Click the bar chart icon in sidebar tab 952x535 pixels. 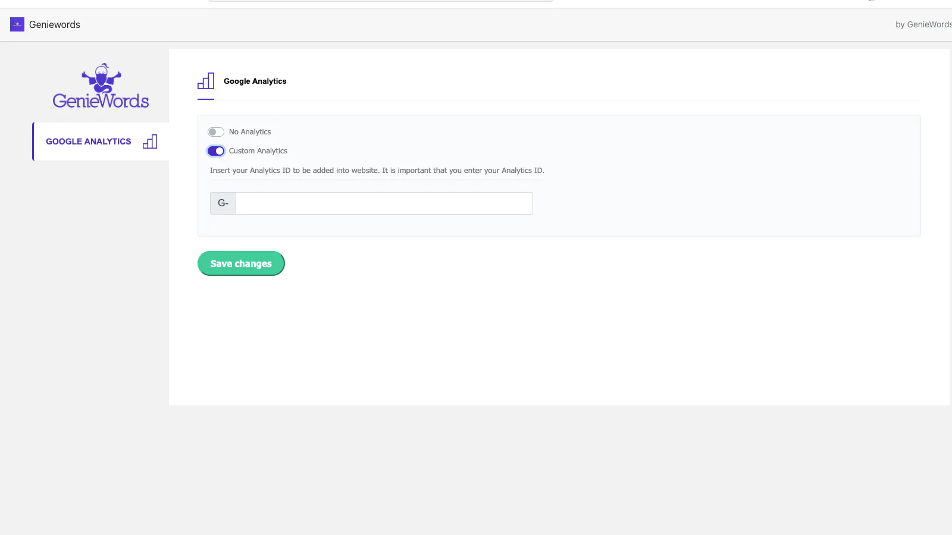(150, 141)
